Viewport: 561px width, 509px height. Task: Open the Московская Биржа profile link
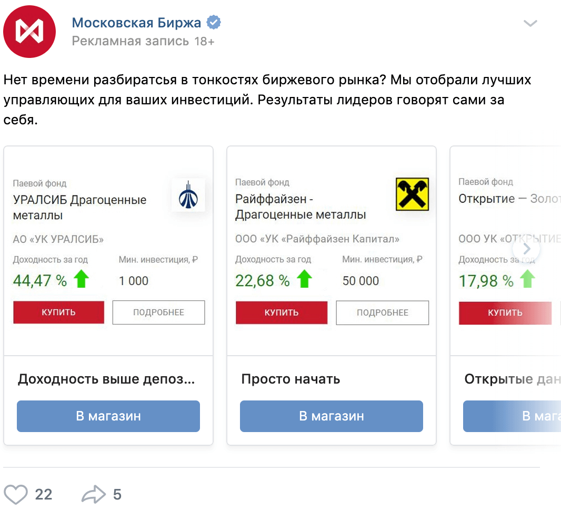coord(136,23)
